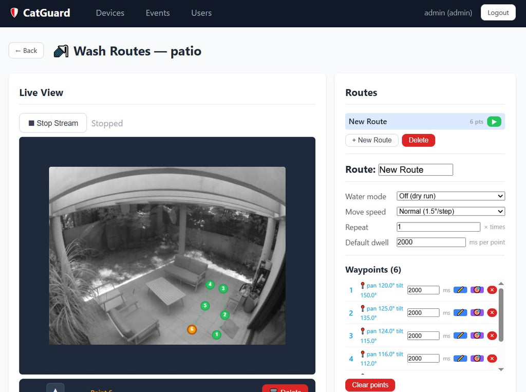Screen dimensions: 526x392
Task: Select green marker 5 on live view
Action: (x=205, y=306)
